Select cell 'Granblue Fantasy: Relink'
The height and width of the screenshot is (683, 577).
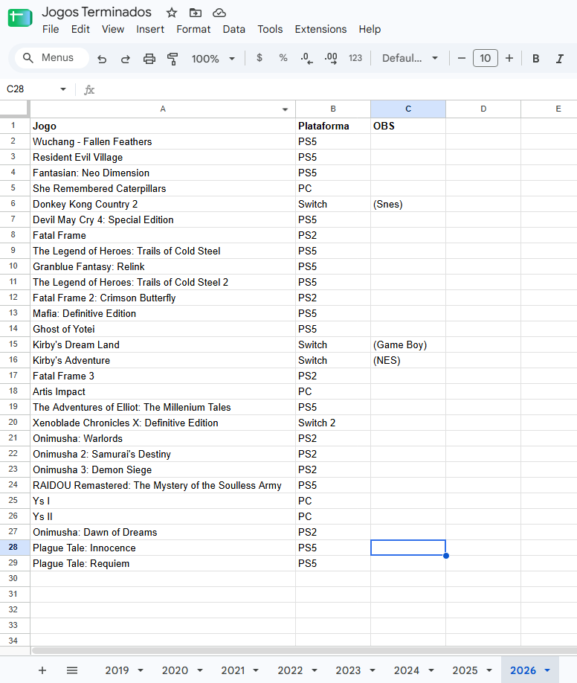coord(163,266)
